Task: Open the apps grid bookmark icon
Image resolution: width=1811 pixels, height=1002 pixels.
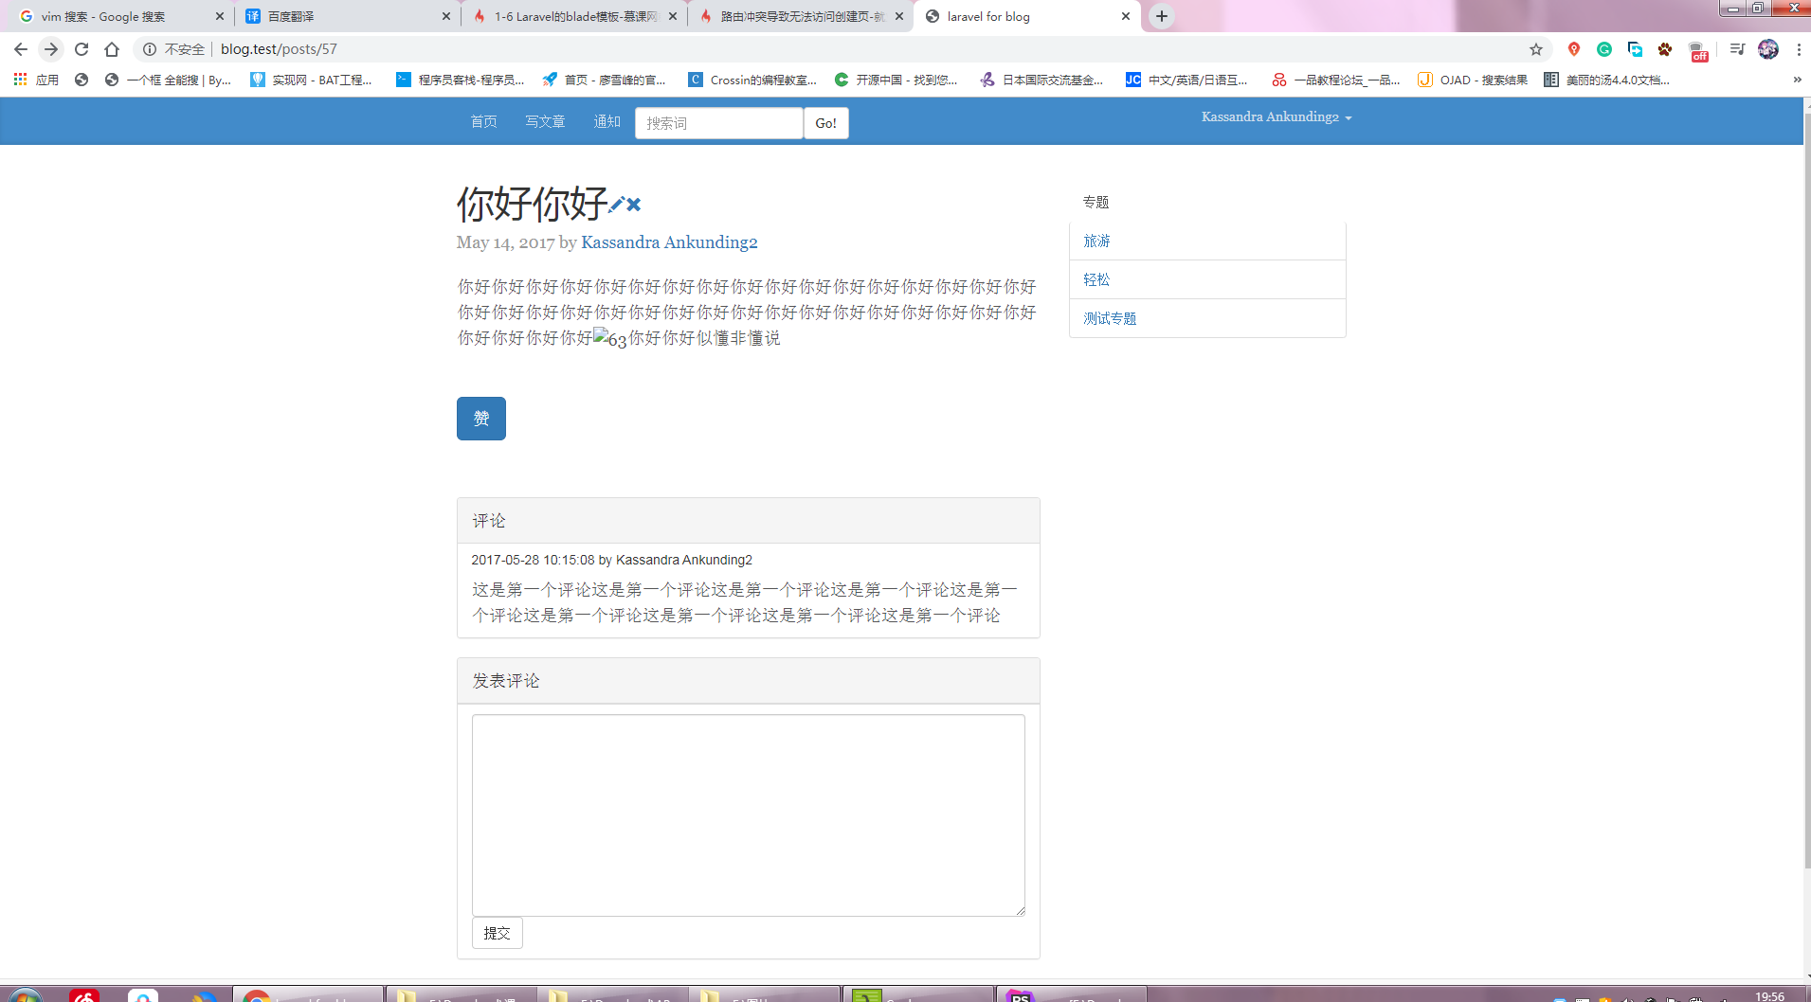Action: pos(20,80)
